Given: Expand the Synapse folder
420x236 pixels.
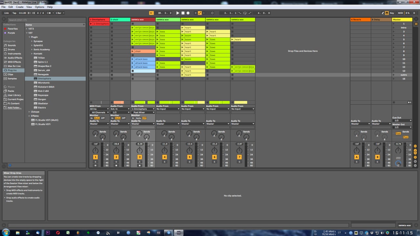Looking at the screenshot, I should tap(32, 41).
